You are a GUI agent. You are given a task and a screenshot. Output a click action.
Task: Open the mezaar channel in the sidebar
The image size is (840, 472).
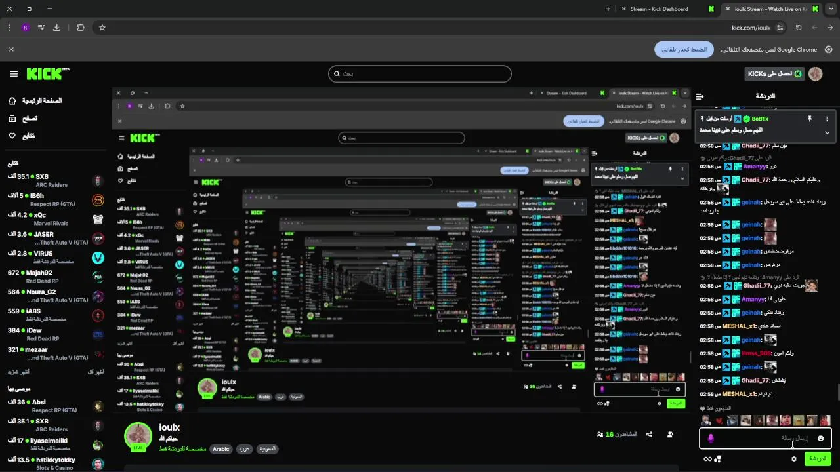click(x=56, y=354)
